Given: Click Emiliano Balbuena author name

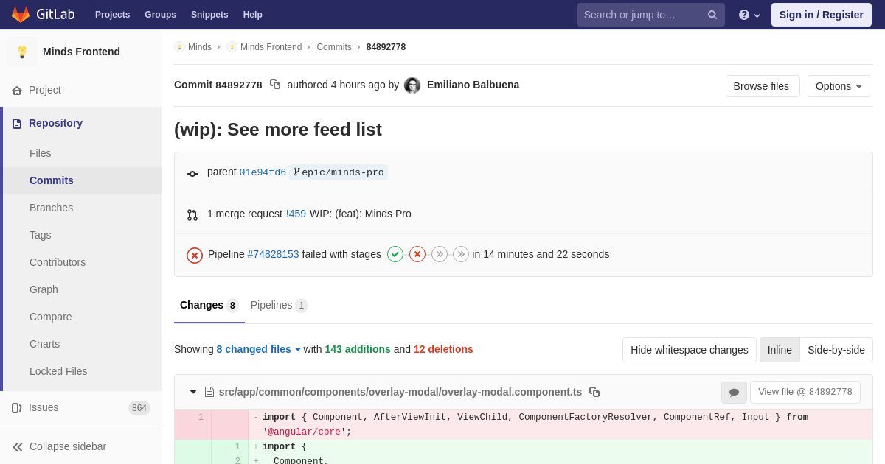Looking at the screenshot, I should (x=473, y=85).
